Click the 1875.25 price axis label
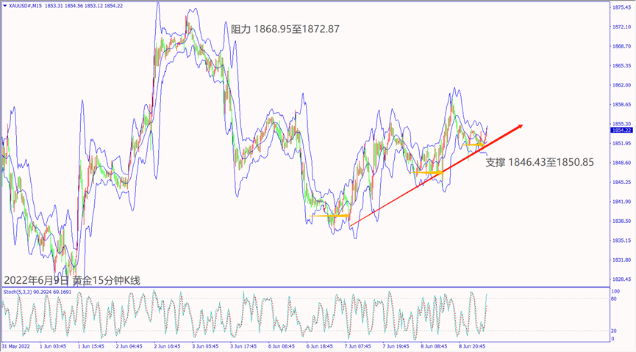 pos(621,7)
